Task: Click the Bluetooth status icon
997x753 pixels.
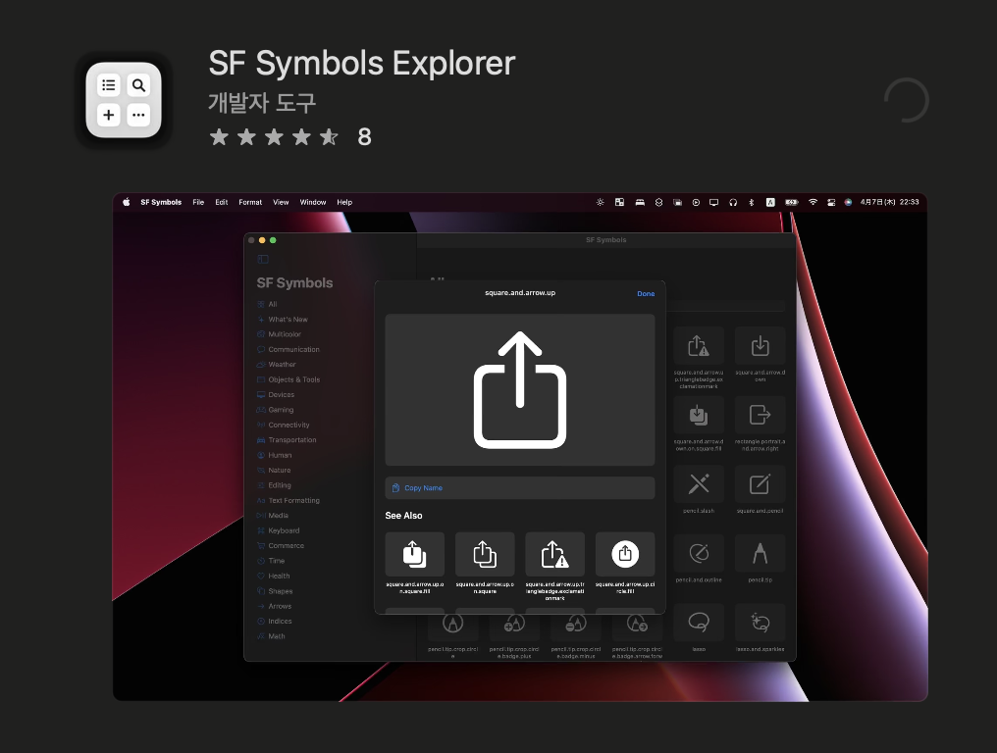Action: click(x=751, y=202)
